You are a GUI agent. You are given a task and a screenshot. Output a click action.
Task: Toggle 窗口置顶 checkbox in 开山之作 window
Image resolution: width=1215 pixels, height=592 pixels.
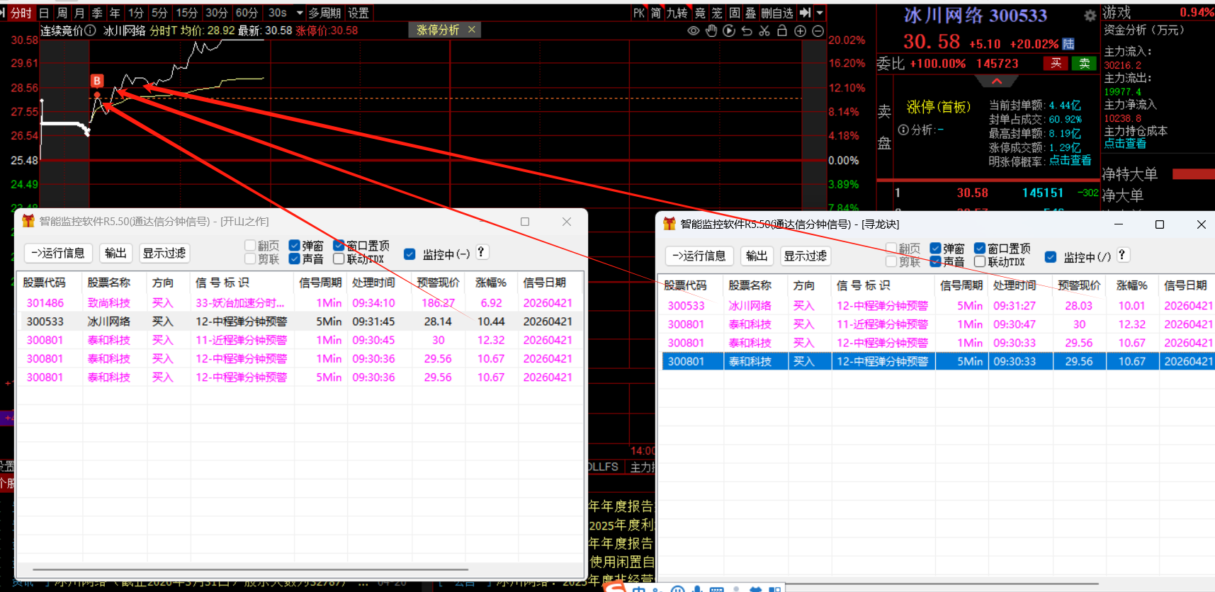tap(339, 246)
